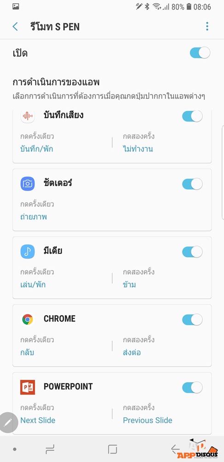Tap the recent apps navigation button
This screenshot has width=224, height=462.
[x=50, y=450]
